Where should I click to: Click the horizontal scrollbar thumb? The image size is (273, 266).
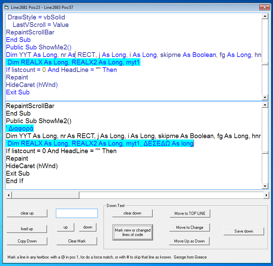point(45,195)
